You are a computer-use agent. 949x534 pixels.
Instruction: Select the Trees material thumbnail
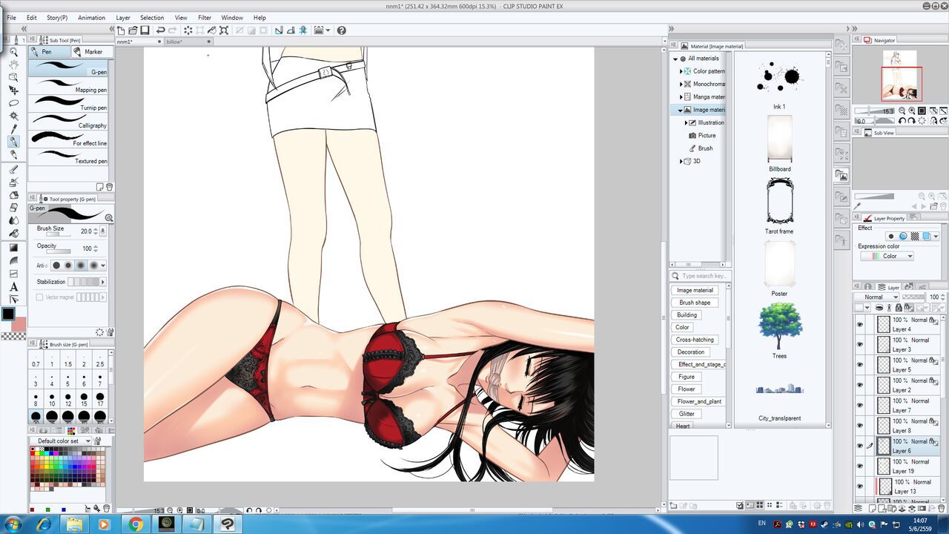click(x=779, y=326)
